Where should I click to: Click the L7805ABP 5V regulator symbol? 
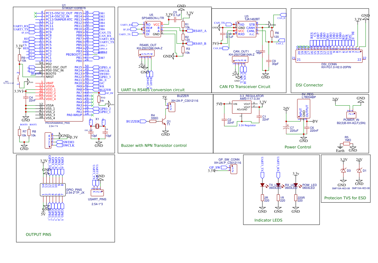[x=303, y=108]
